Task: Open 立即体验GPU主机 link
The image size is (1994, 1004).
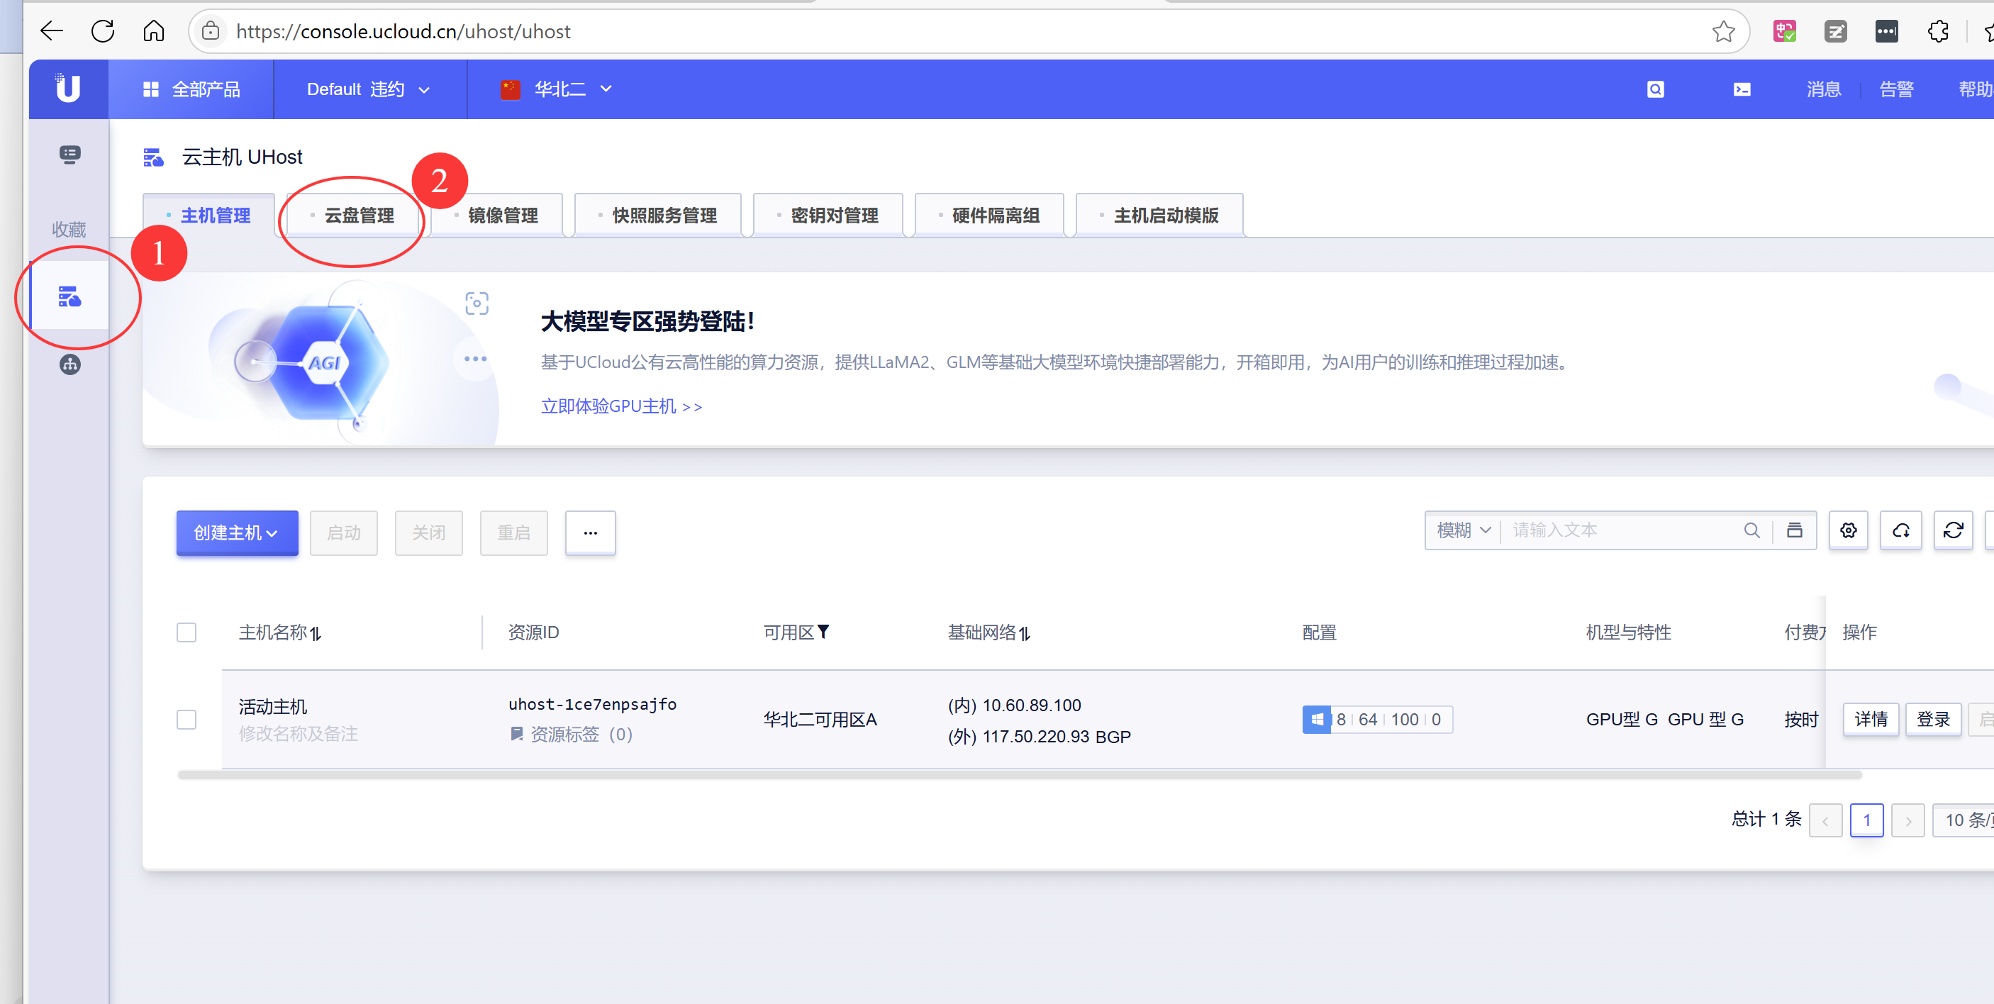Action: coord(622,406)
